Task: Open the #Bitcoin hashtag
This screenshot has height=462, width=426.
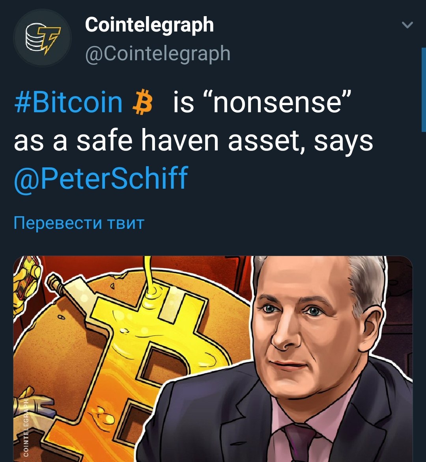Action: (x=69, y=102)
